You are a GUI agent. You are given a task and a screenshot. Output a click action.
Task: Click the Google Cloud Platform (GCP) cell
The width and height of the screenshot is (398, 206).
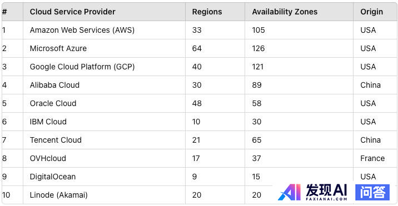pyautogui.click(x=104, y=67)
